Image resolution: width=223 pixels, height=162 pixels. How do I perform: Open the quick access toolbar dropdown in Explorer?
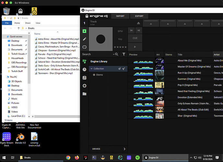(18, 18)
